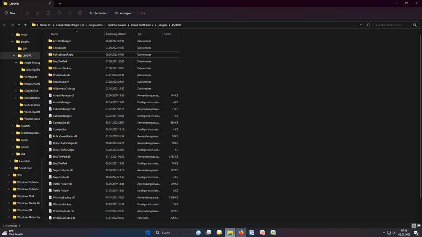
Task: Select the CalloutManager.dll file
Action: point(113,109)
